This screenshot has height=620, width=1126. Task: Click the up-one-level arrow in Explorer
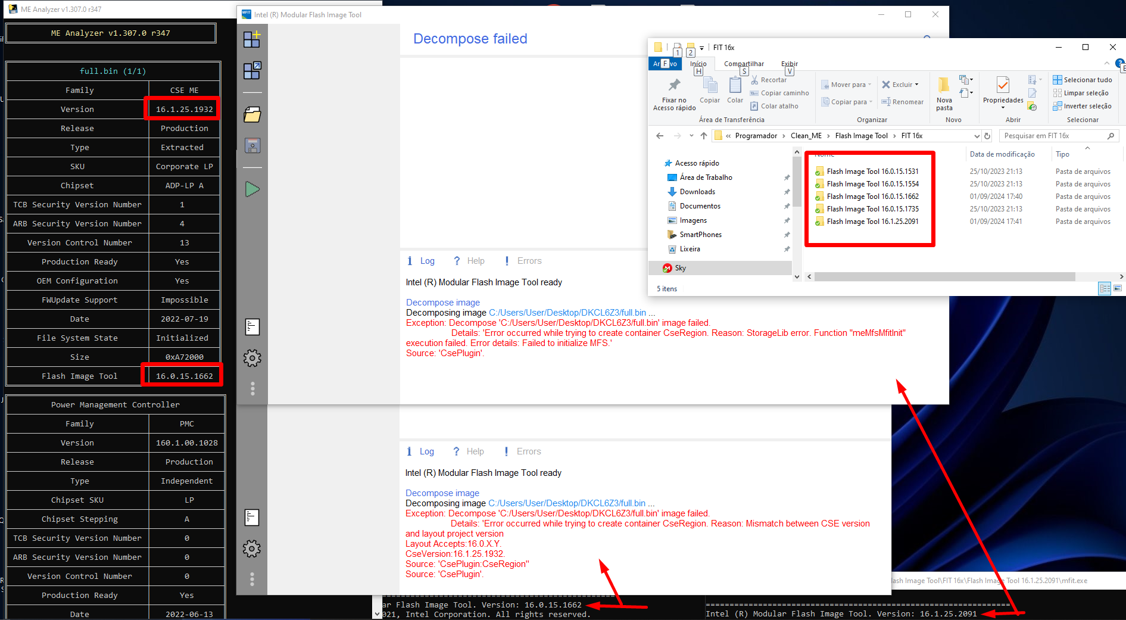(x=704, y=136)
